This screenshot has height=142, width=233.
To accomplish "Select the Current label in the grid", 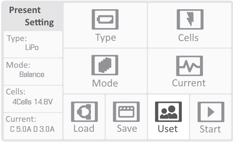I will (189, 83).
